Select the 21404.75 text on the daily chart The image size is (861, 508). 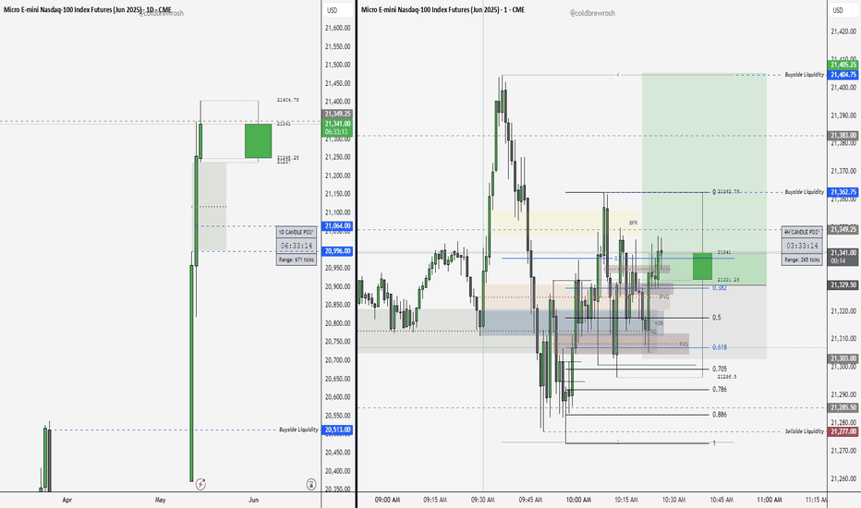(x=287, y=100)
